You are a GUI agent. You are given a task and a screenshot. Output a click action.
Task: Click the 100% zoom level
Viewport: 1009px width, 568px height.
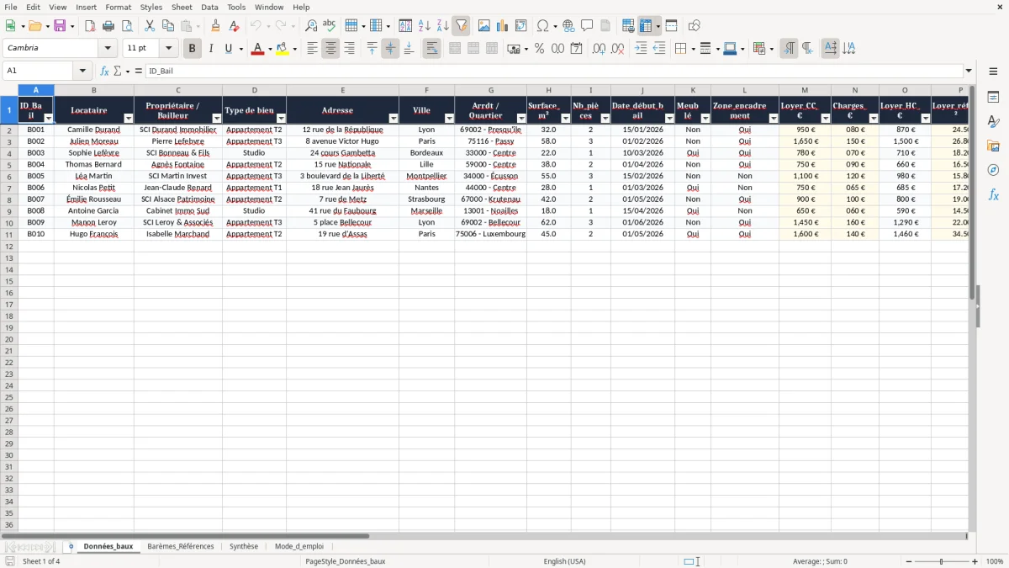point(995,561)
